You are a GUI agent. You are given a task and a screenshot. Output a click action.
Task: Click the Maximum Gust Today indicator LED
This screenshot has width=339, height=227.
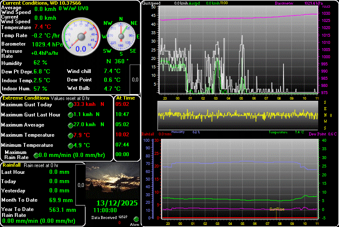click(x=70, y=105)
